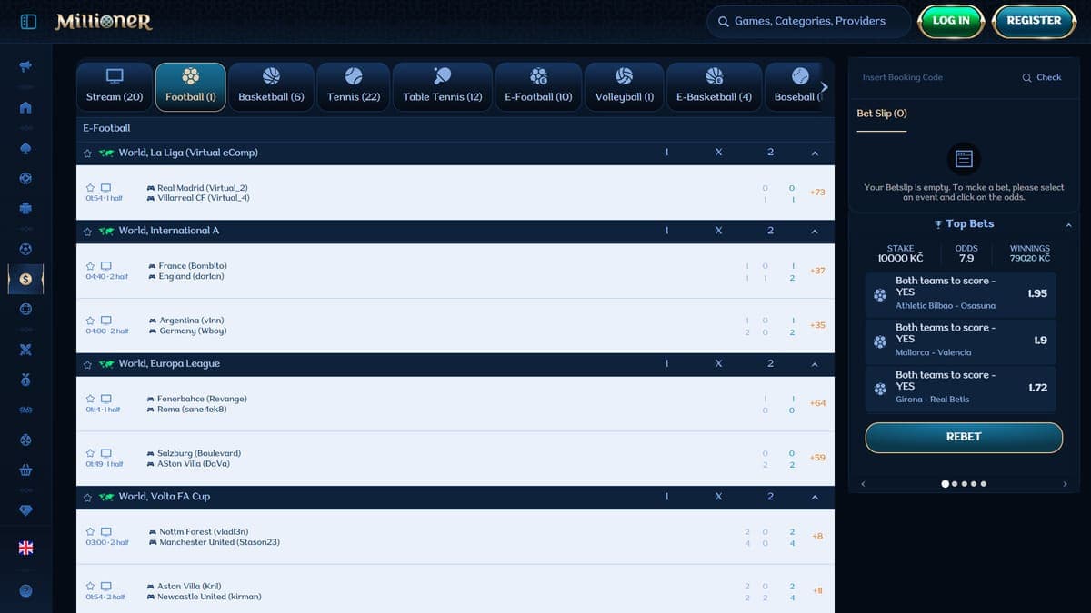
Task: Change language via UK flag icon
Action: pyautogui.click(x=25, y=548)
